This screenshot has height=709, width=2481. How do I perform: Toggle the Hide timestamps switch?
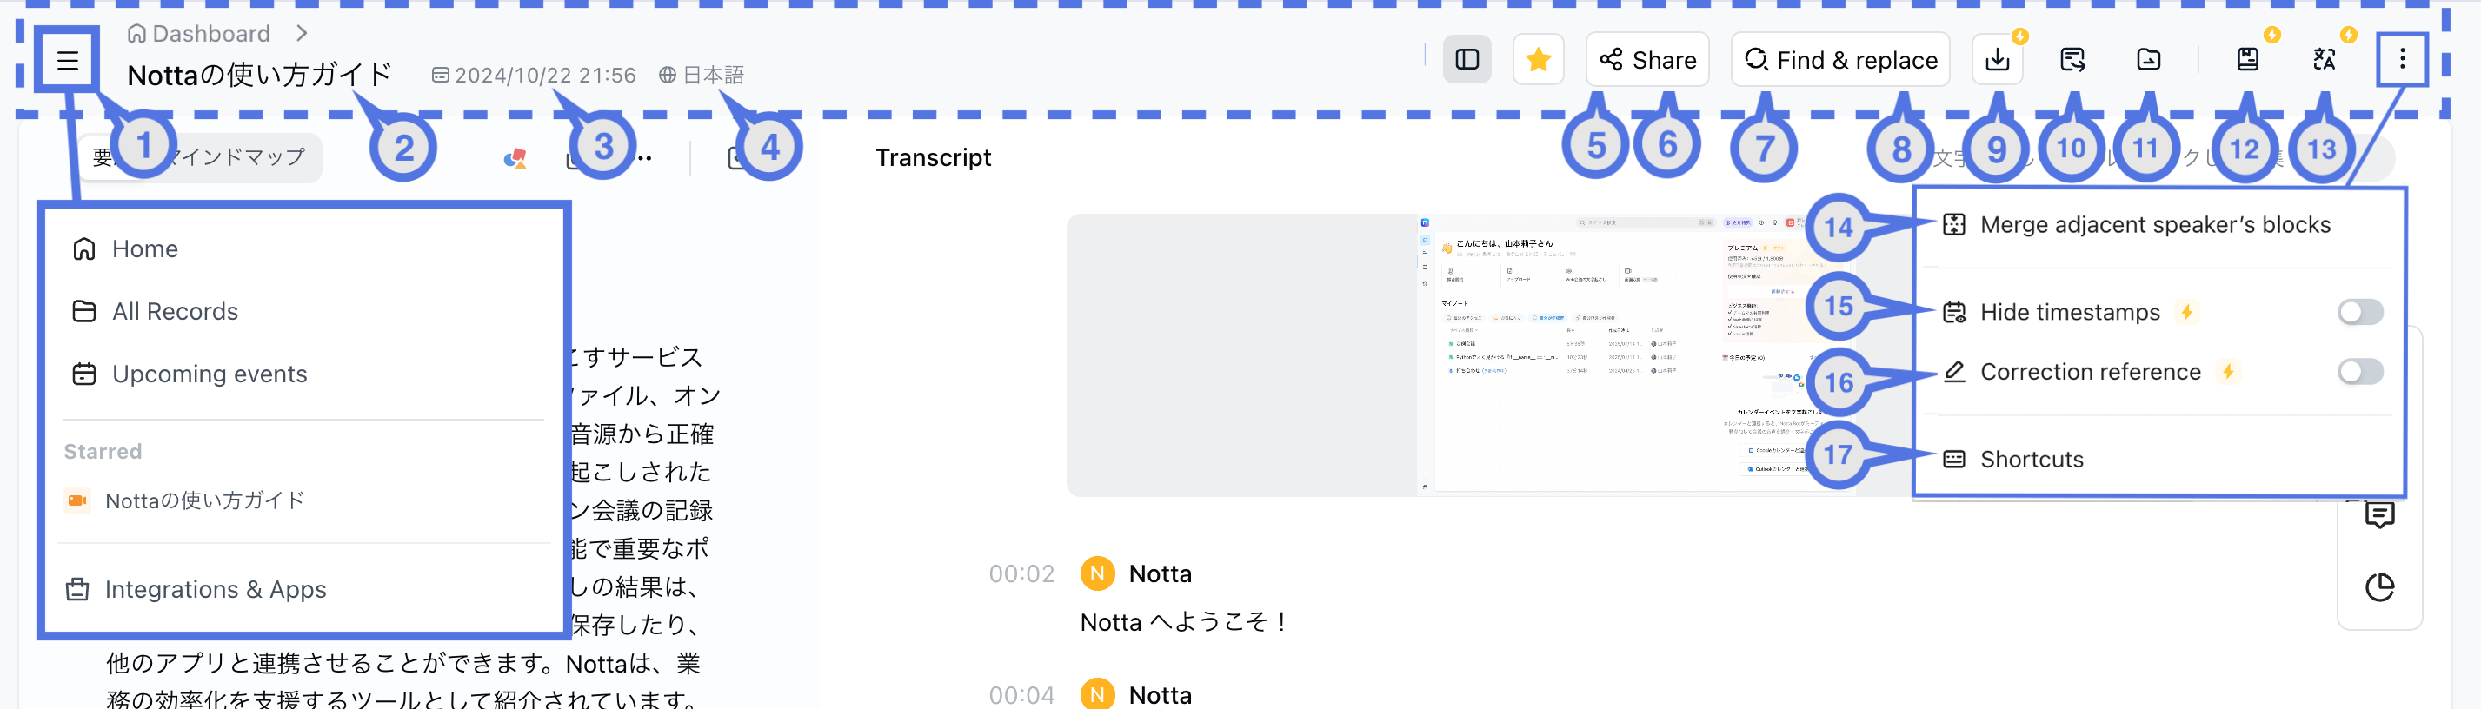(2359, 312)
